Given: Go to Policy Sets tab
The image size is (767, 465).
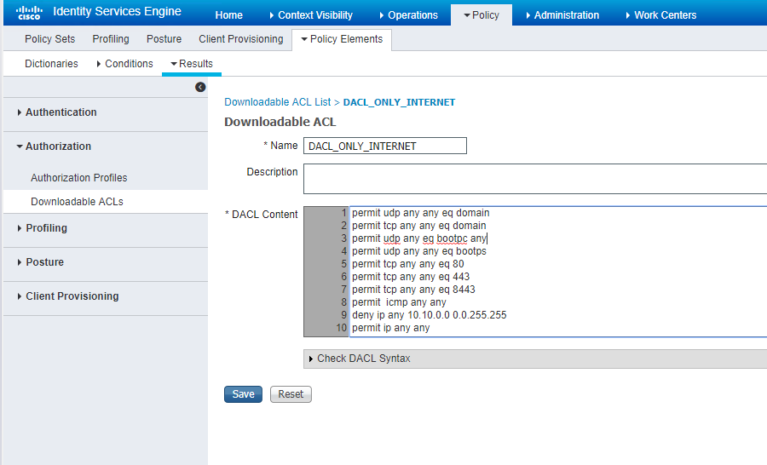Looking at the screenshot, I should 50,39.
